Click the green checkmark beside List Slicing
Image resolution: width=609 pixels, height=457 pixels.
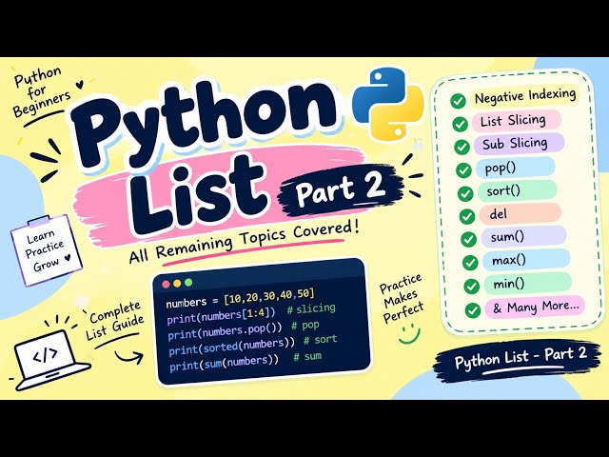461,125
